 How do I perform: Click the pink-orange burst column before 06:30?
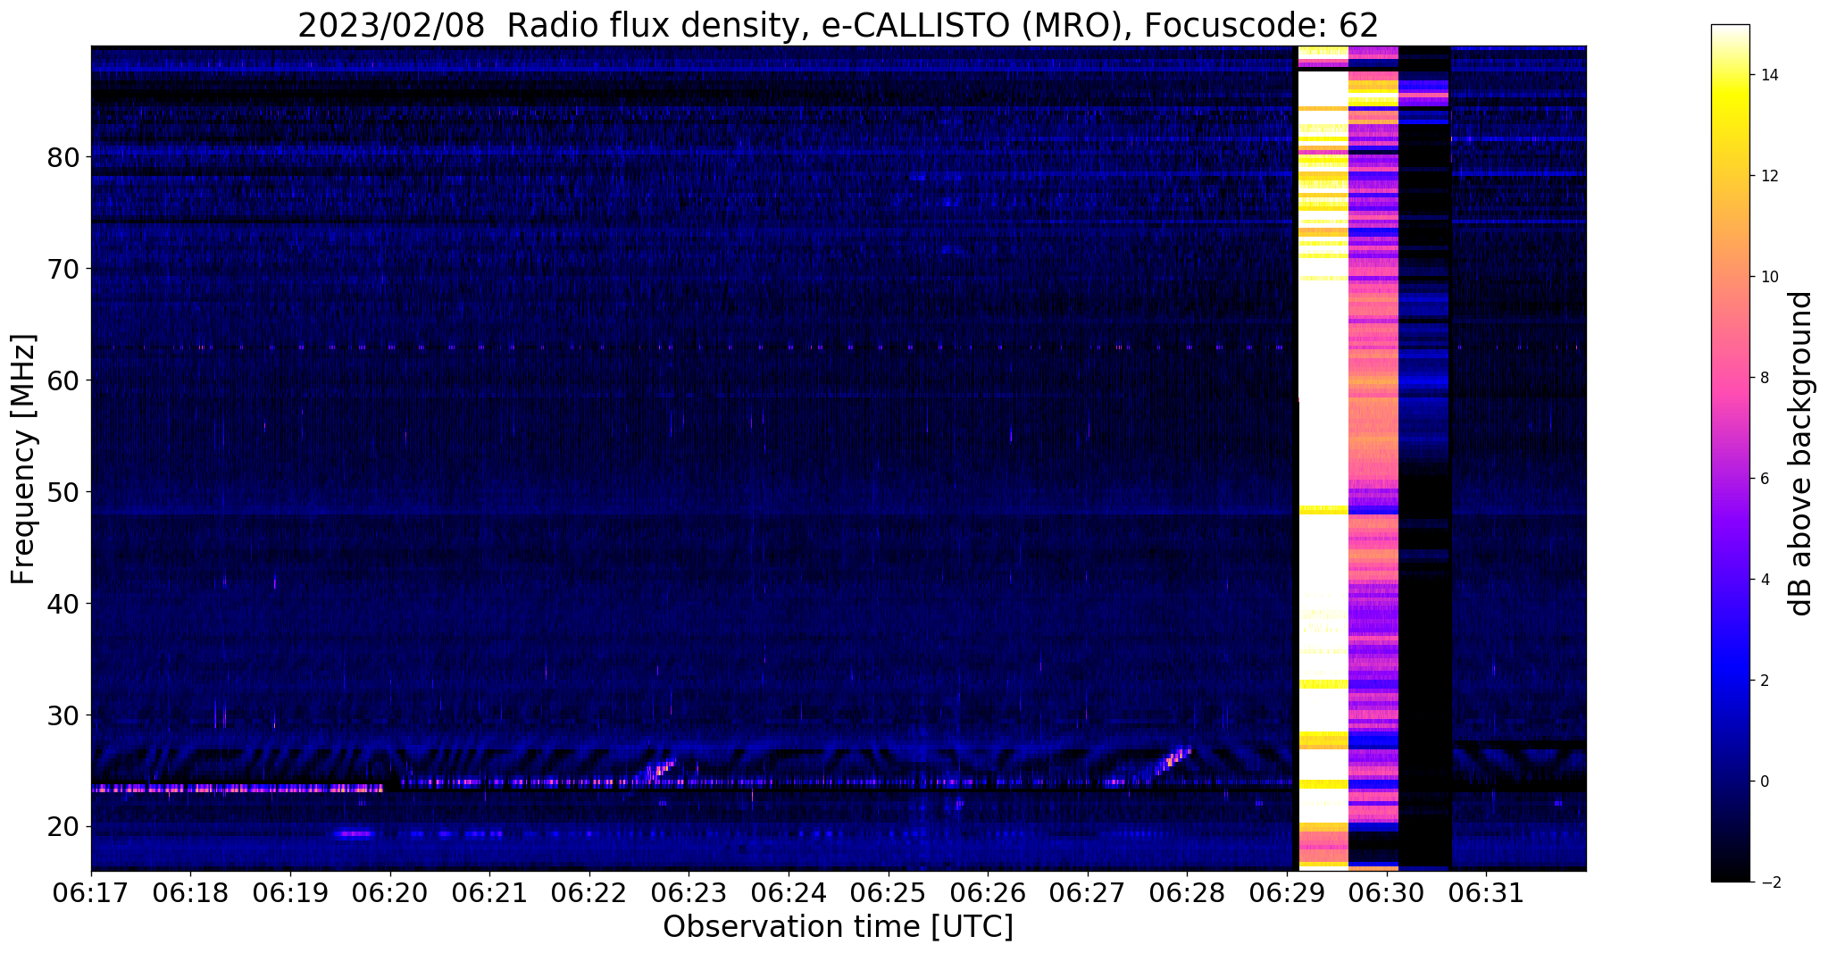[1373, 457]
